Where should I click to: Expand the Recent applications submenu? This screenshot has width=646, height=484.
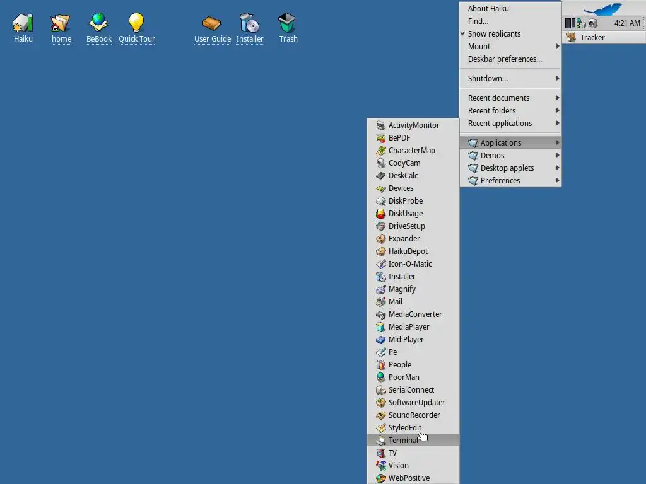(510, 124)
